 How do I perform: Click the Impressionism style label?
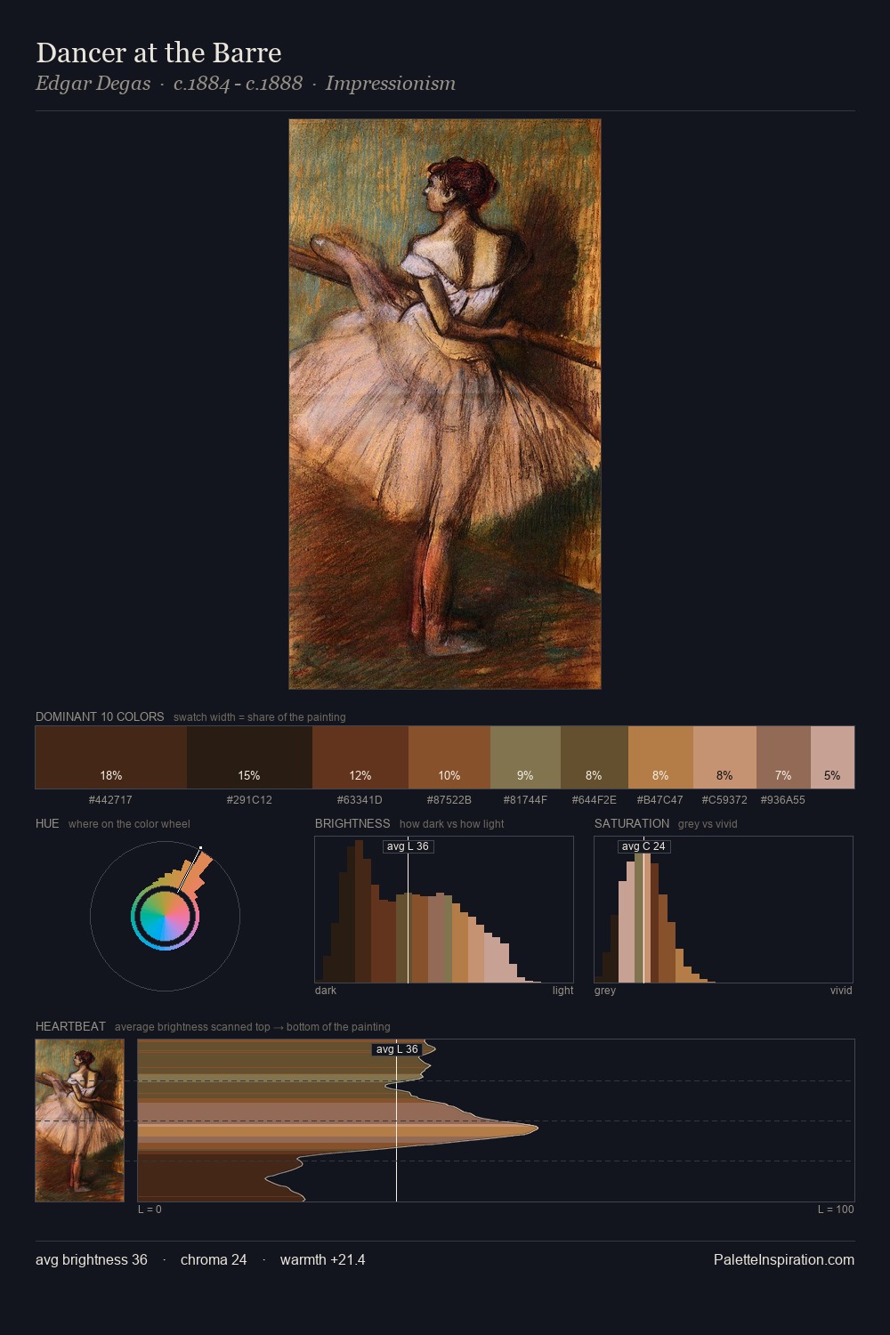click(390, 84)
